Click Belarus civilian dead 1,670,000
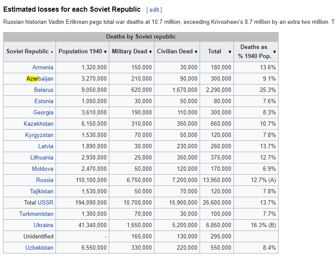The image size is (335, 257). pyautogui.click(x=185, y=90)
